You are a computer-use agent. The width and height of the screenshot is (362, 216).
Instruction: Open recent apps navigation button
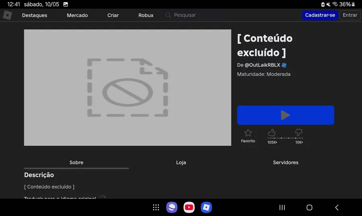point(282,208)
